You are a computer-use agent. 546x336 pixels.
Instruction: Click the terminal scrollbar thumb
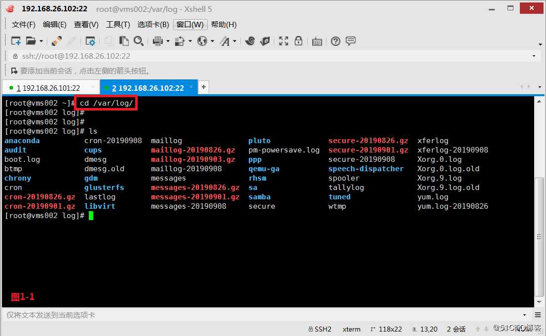[x=539, y=237]
